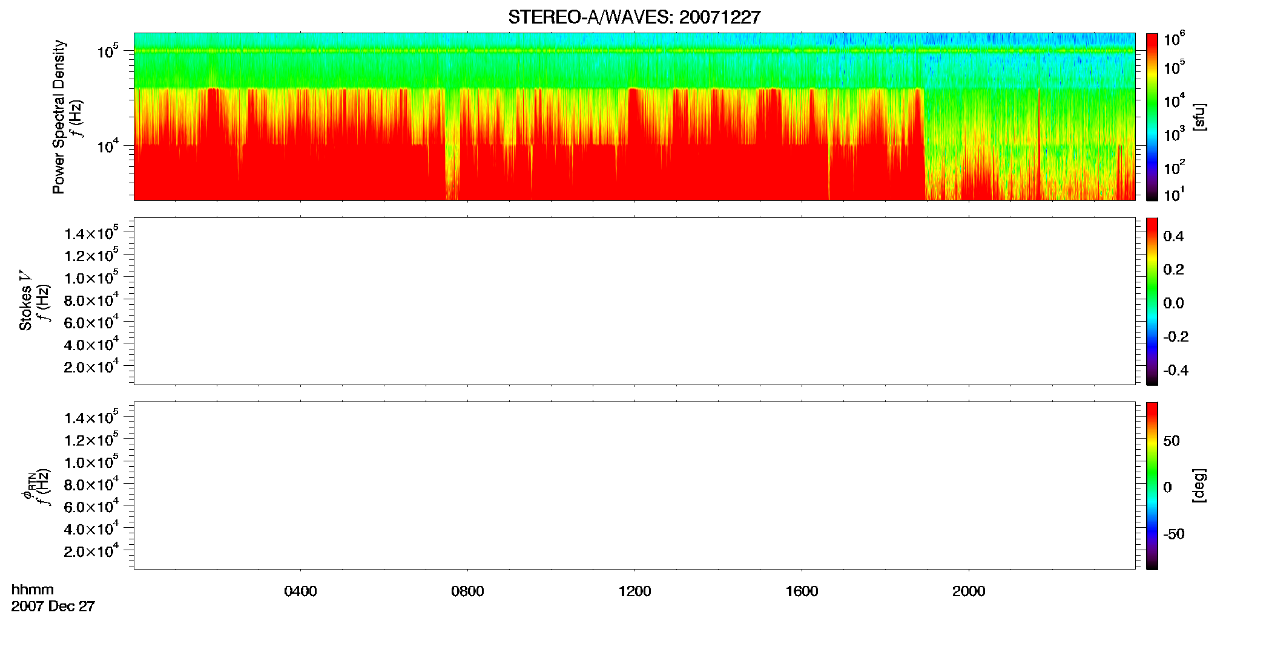
Task: Click the positive 50 label on degrees color bar
Action: pyautogui.click(x=1172, y=441)
